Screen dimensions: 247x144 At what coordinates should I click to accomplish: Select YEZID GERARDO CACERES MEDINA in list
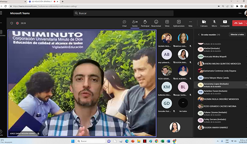coord(220,106)
